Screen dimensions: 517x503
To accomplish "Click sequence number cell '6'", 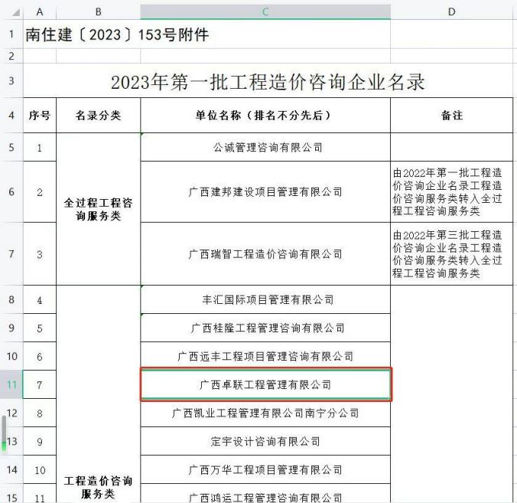I will (40, 356).
